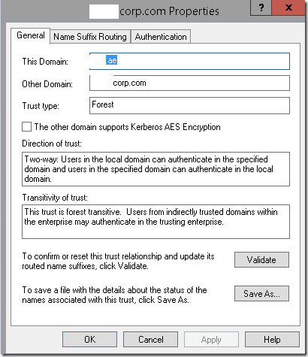This screenshot has width=308, height=357.
Task: Open the Name Suffix Routing tab
Action: coord(90,37)
